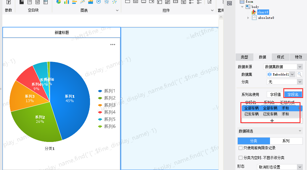Select the horizontal bar chart icon
307x170 pixels.
(75, 2)
